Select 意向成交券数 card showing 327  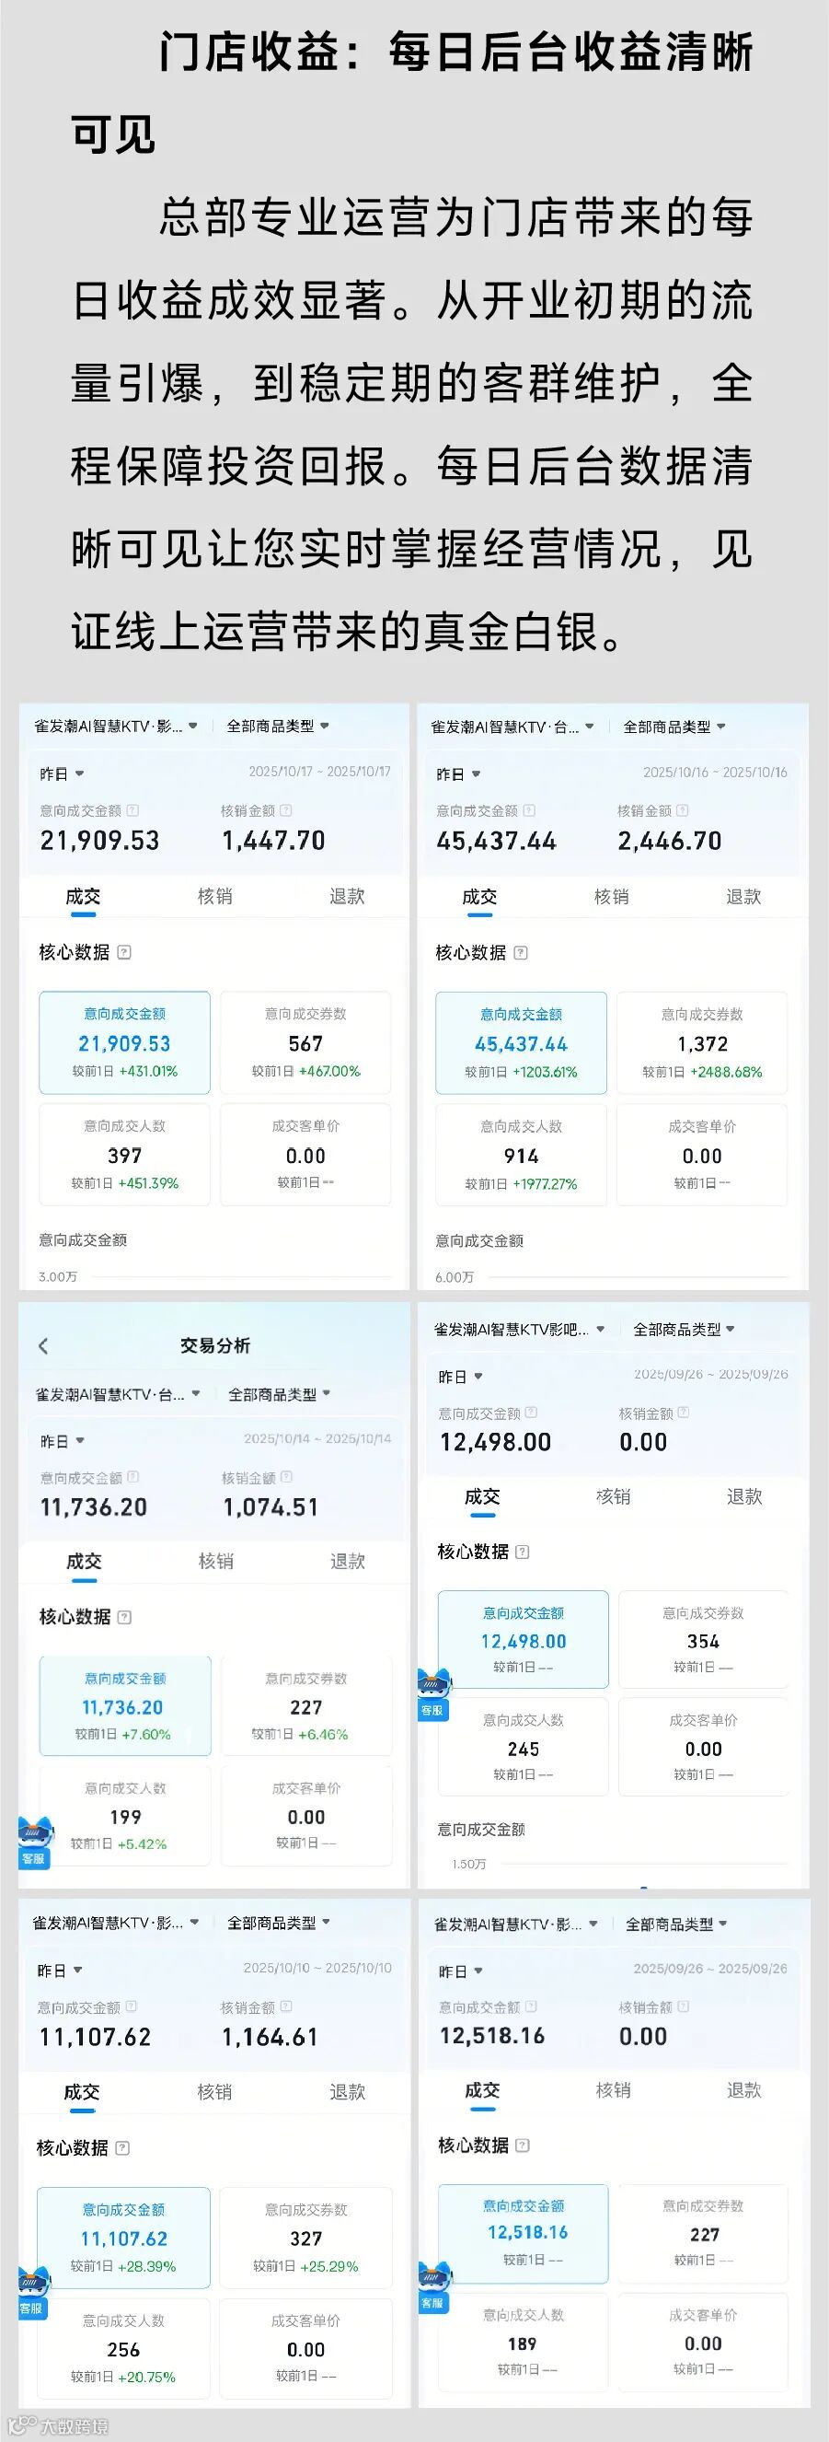[x=306, y=2238]
